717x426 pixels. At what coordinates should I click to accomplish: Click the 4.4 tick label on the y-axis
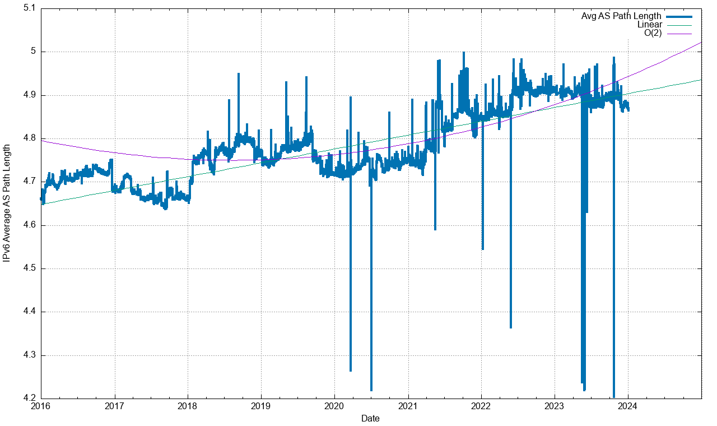(x=30, y=312)
